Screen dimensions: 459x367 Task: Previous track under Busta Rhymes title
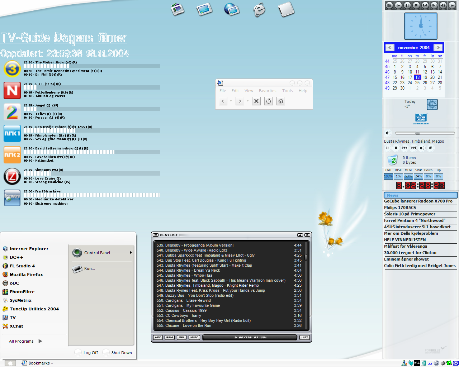point(404,148)
